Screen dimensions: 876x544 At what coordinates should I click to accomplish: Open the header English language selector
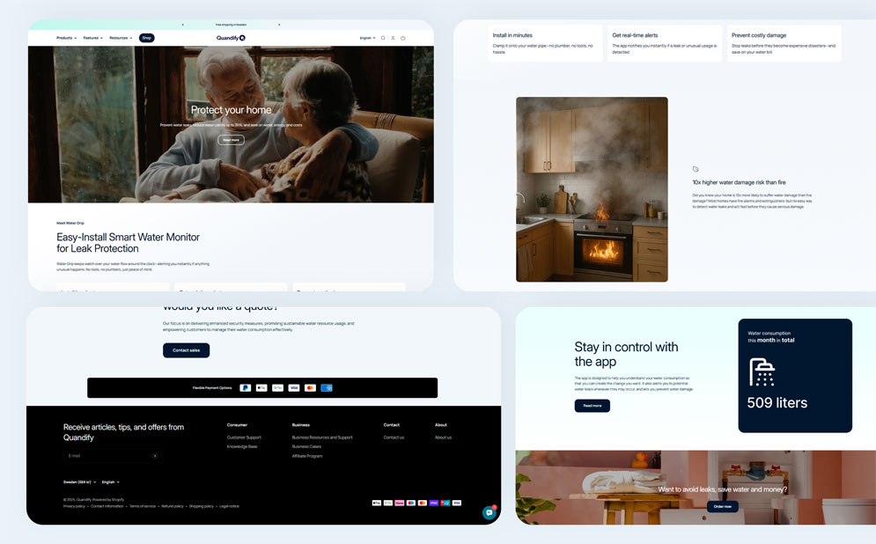tap(367, 38)
